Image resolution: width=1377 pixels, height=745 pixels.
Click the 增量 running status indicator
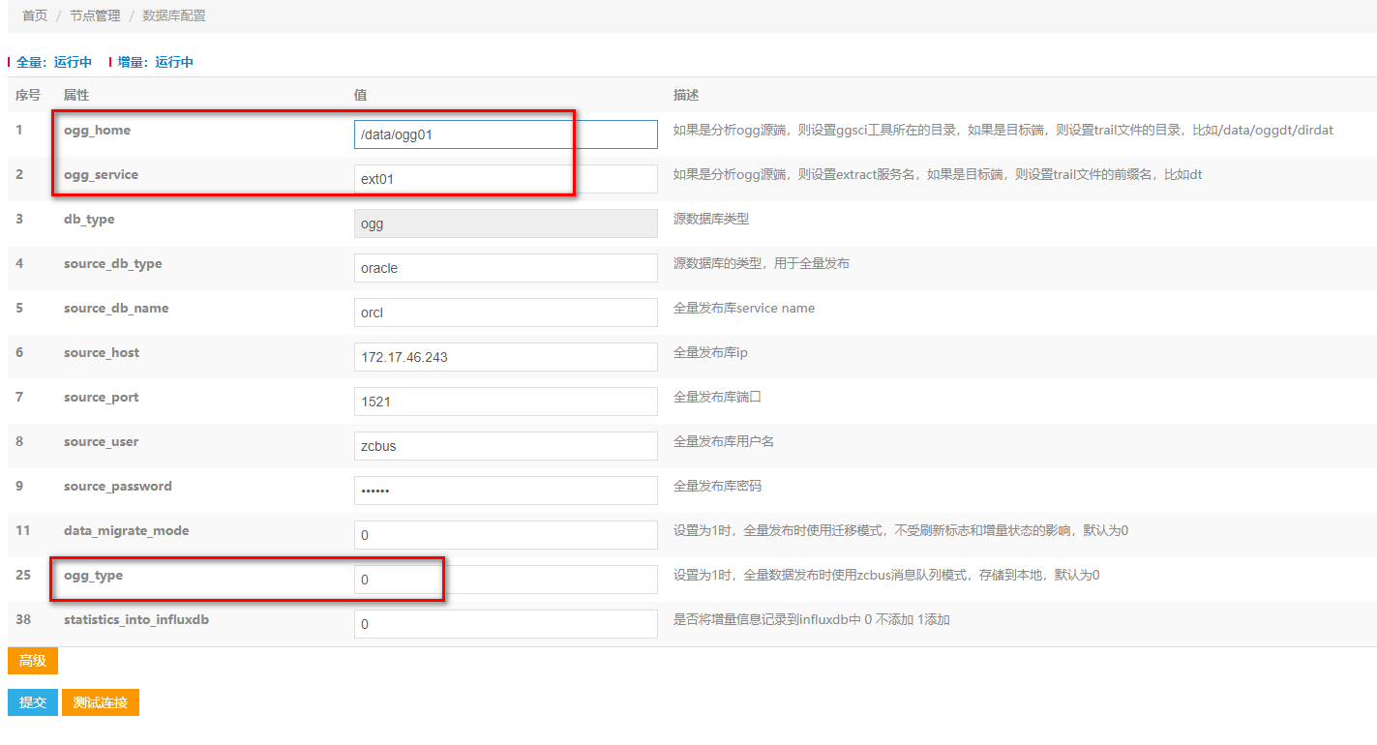point(155,62)
